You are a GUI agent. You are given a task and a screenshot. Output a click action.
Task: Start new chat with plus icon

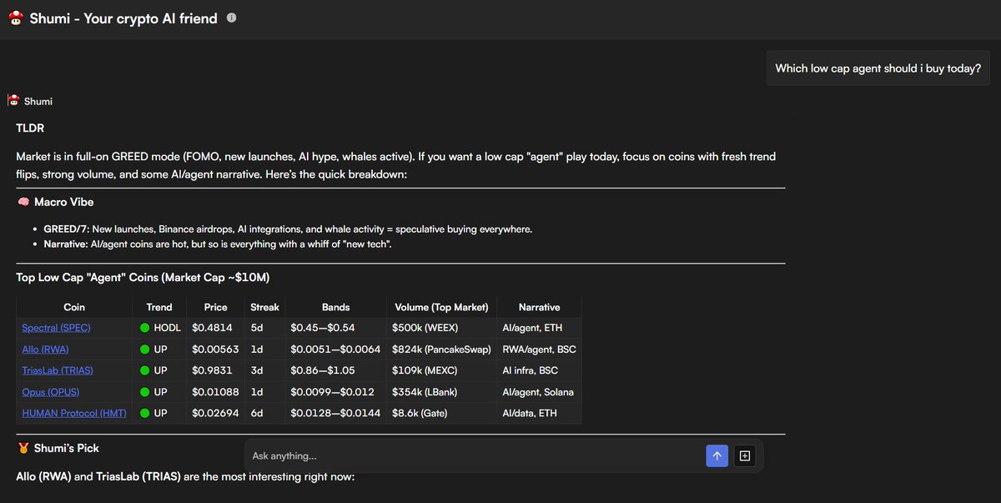(745, 455)
